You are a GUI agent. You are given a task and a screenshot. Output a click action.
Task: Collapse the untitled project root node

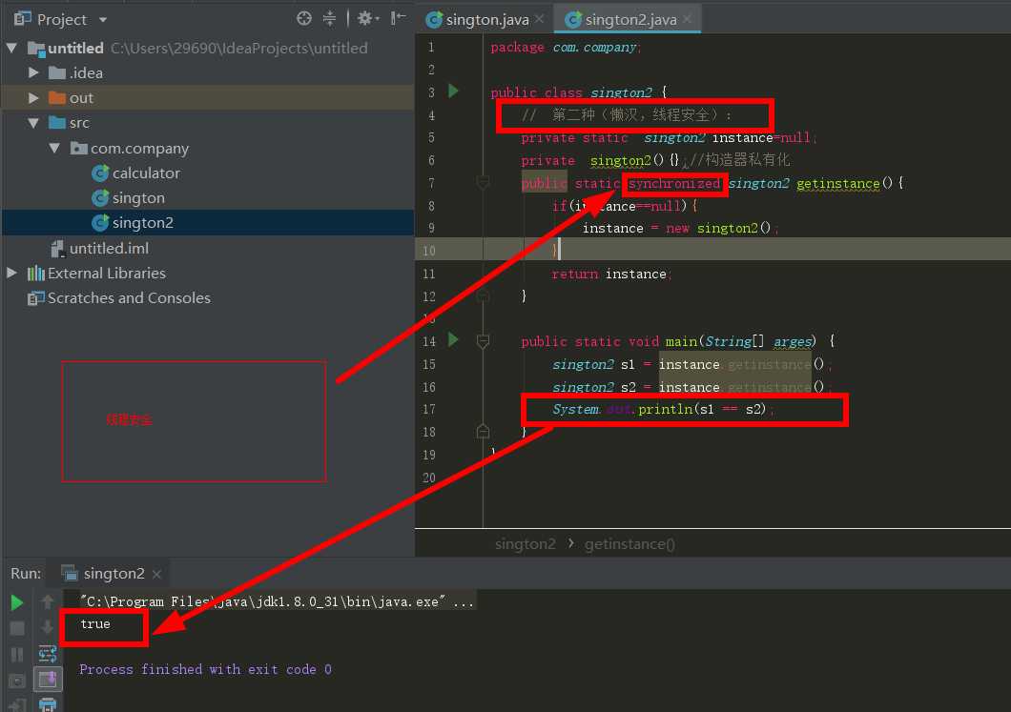pos(11,48)
